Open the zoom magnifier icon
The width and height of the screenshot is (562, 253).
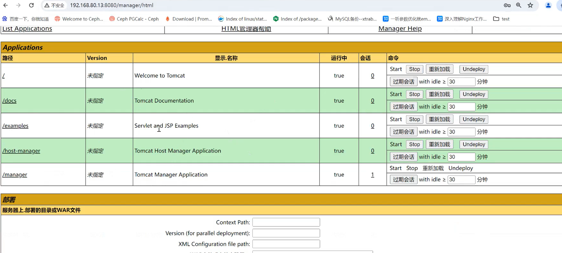click(519, 5)
